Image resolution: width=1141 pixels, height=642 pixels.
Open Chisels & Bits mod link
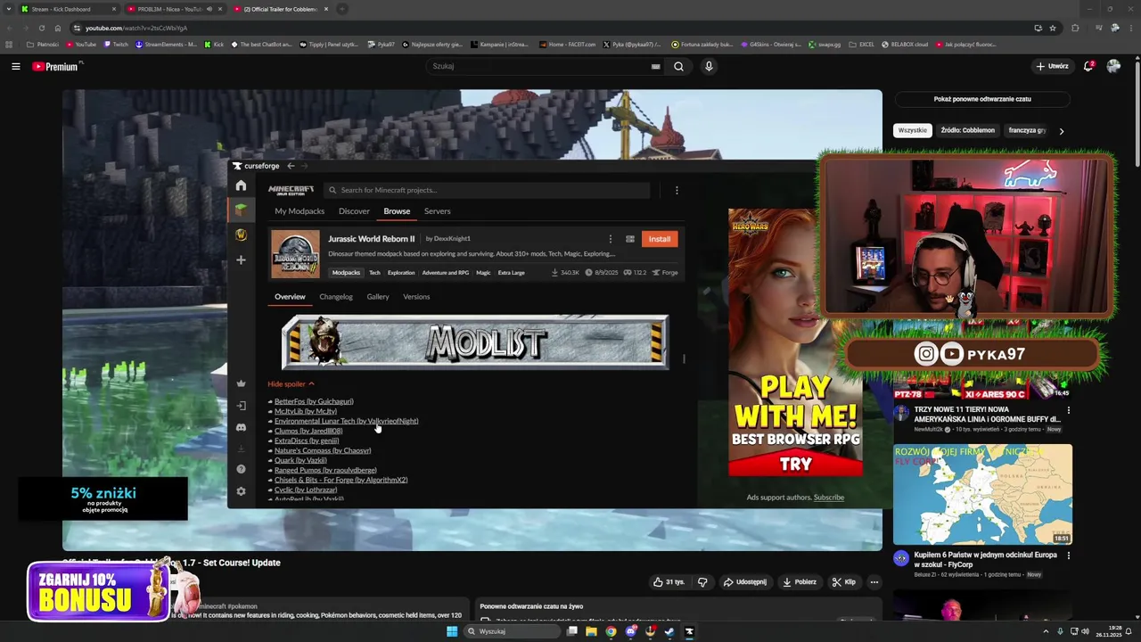click(341, 480)
